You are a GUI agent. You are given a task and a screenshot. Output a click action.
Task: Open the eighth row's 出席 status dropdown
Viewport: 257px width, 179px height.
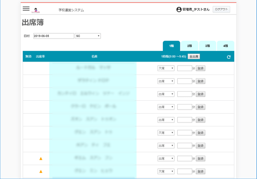tap(166, 158)
